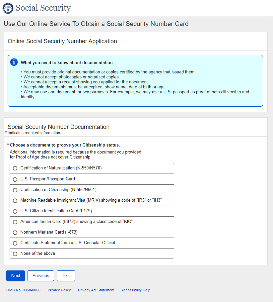
Task: Select the None of the above option
Action: pos(15,254)
